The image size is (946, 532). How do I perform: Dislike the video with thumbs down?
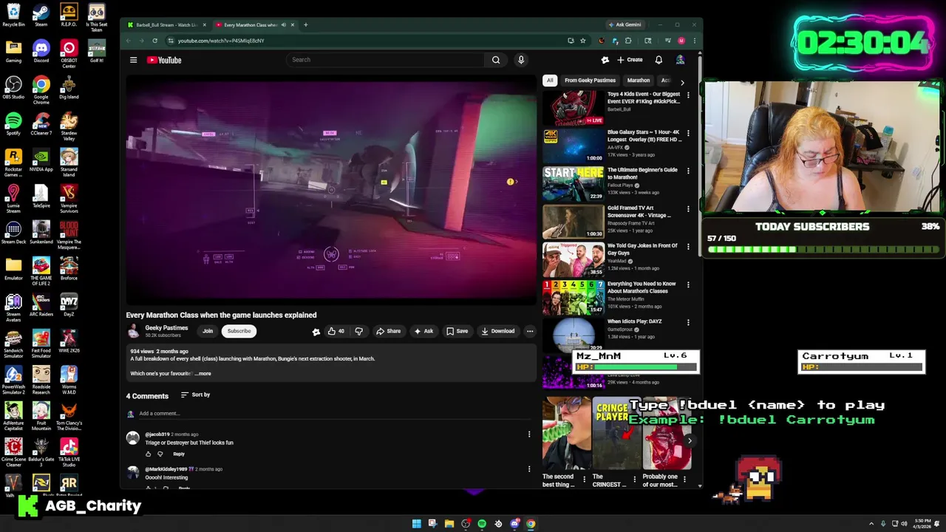click(358, 331)
